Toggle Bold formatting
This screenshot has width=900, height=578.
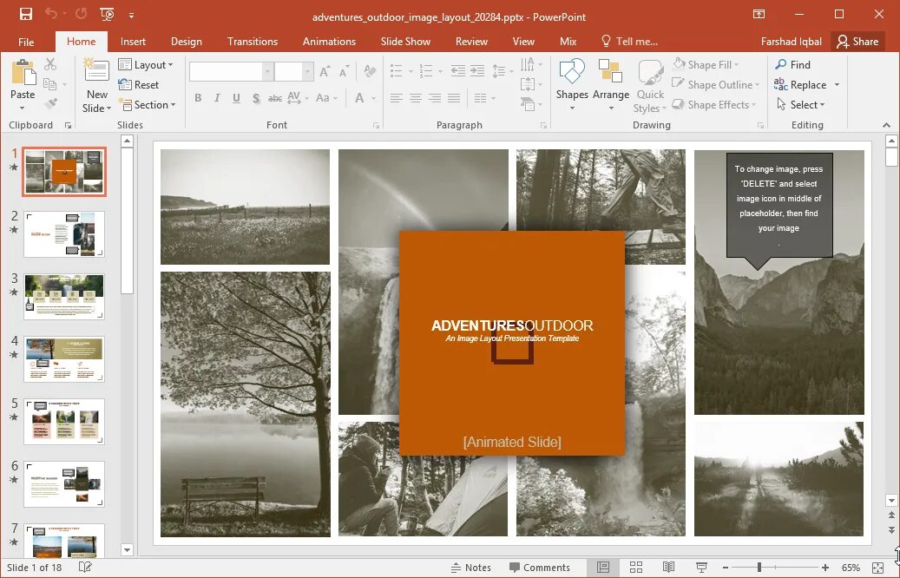tap(198, 98)
